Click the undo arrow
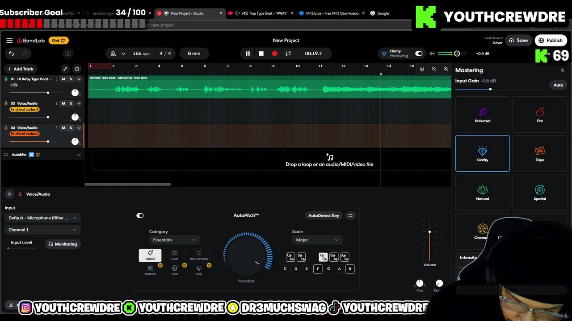This screenshot has width=572, height=321. tap(11, 53)
